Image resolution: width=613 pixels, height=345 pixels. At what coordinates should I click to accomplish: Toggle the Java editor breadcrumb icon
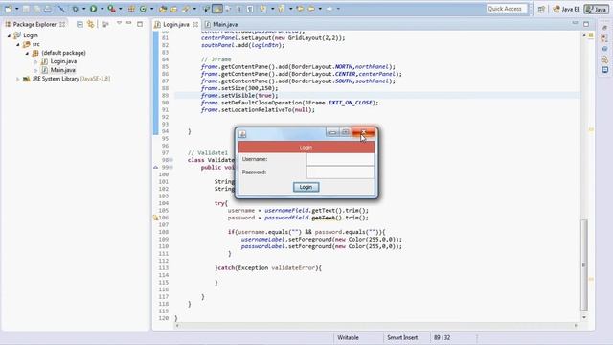[207, 9]
